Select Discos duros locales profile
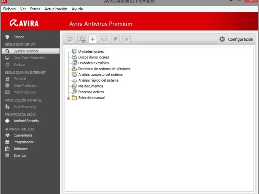Viewport: 259px width, 194px height. coord(94,57)
